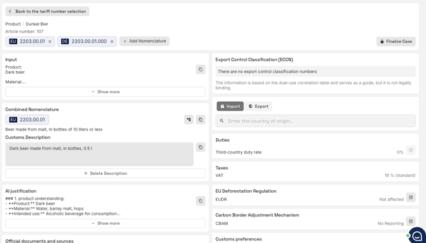Screen dimensions: 426x243
Task: Focus the country of origin search field
Action: tap(315, 121)
